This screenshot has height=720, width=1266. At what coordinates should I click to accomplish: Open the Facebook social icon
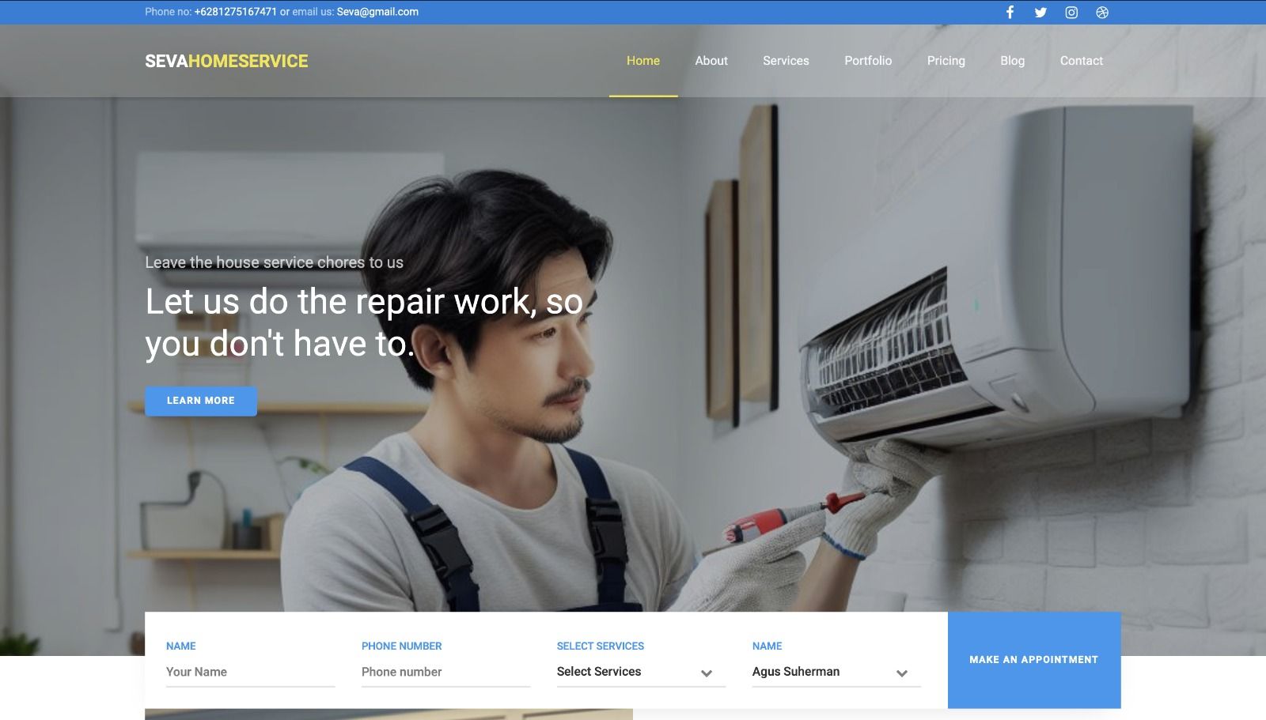(1010, 12)
